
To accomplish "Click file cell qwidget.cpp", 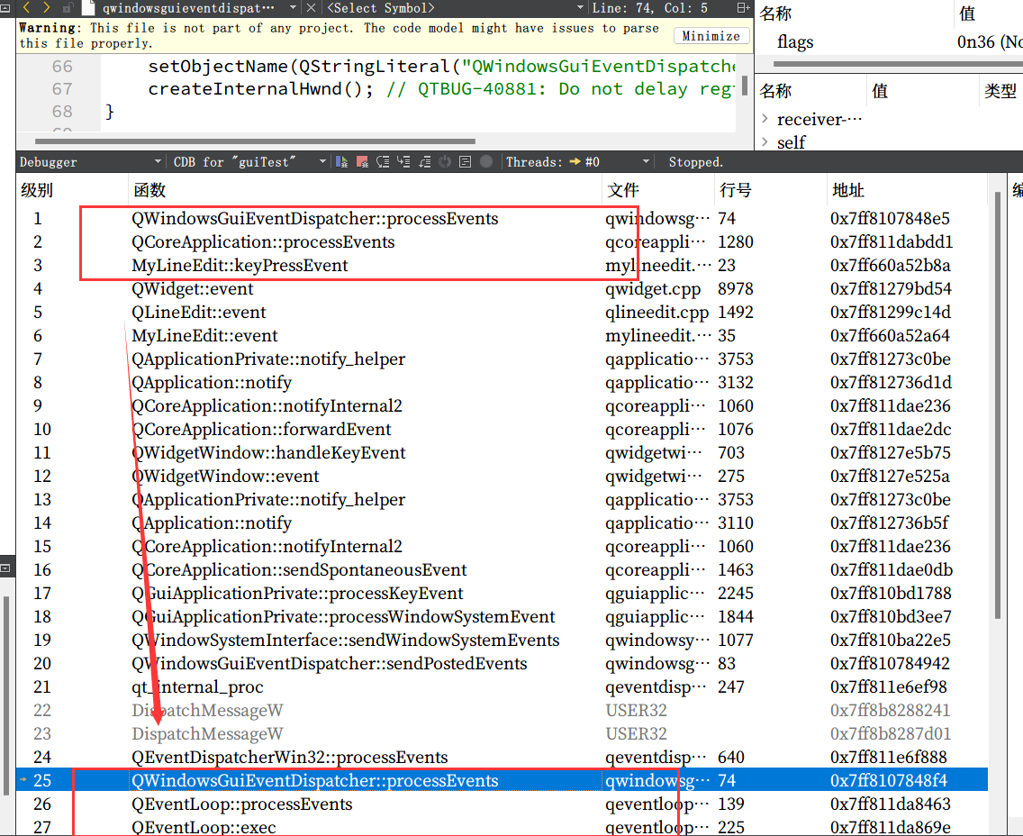I will point(652,289).
